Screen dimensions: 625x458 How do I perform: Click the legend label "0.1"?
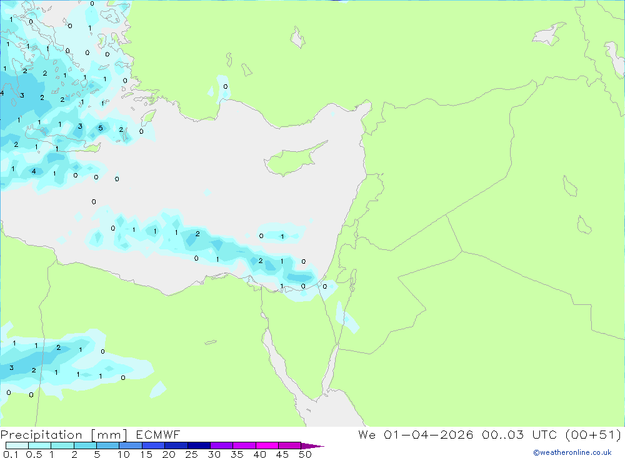coord(11,454)
